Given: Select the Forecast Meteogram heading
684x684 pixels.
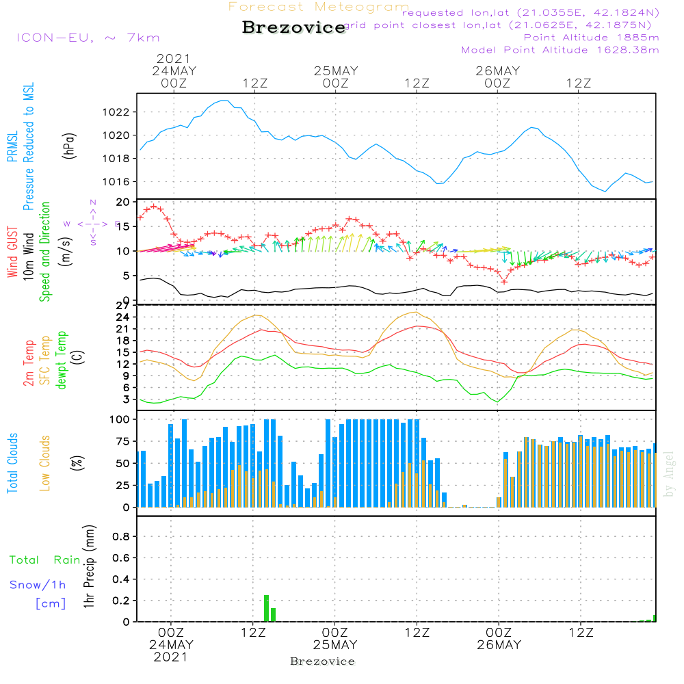Looking at the screenshot, I should 319,7.
